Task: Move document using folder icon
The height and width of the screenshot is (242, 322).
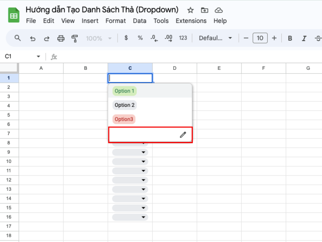Action: 204,10
